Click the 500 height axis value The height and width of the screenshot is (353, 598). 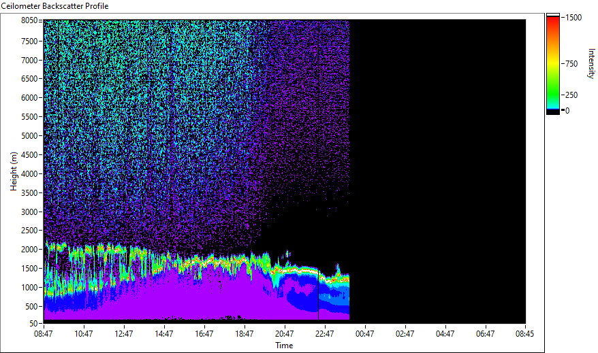tap(31, 307)
